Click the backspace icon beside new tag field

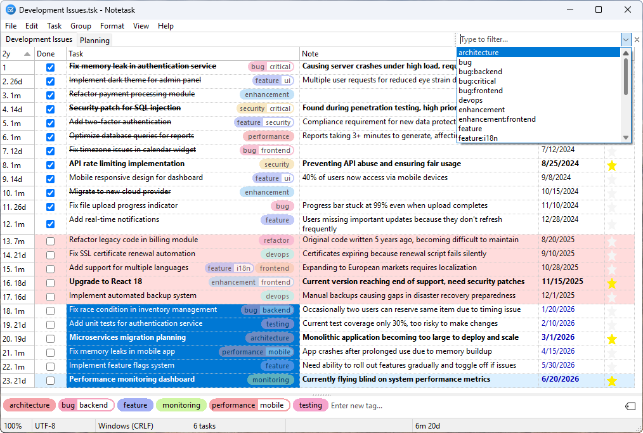[630, 406]
